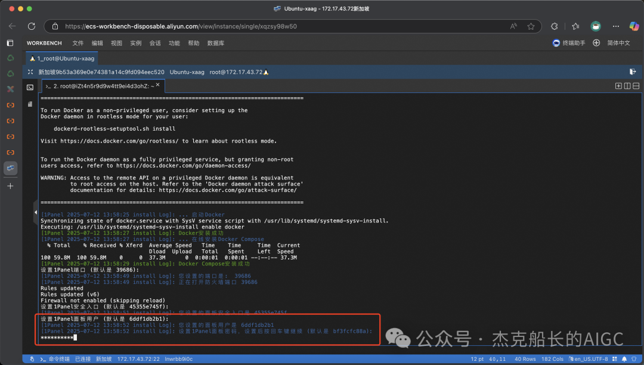This screenshot has width=644, height=365.
Task: Click the lnwrbb9i0c entry in status bar
Action: coord(179,359)
